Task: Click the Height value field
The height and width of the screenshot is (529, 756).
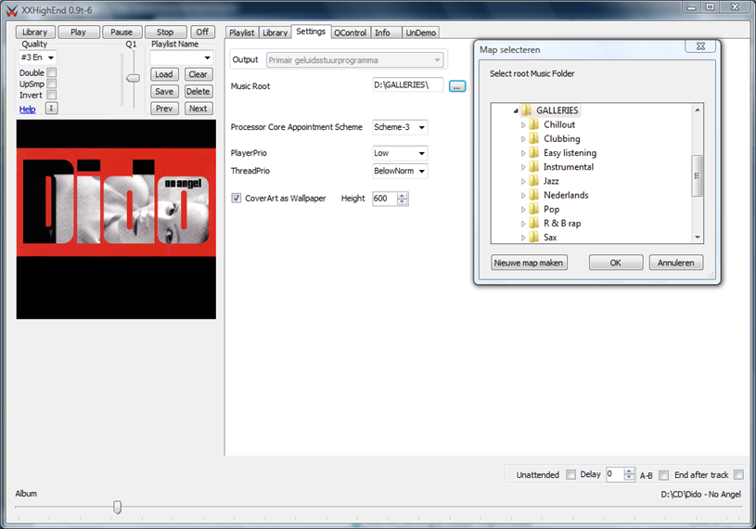Action: click(x=385, y=199)
